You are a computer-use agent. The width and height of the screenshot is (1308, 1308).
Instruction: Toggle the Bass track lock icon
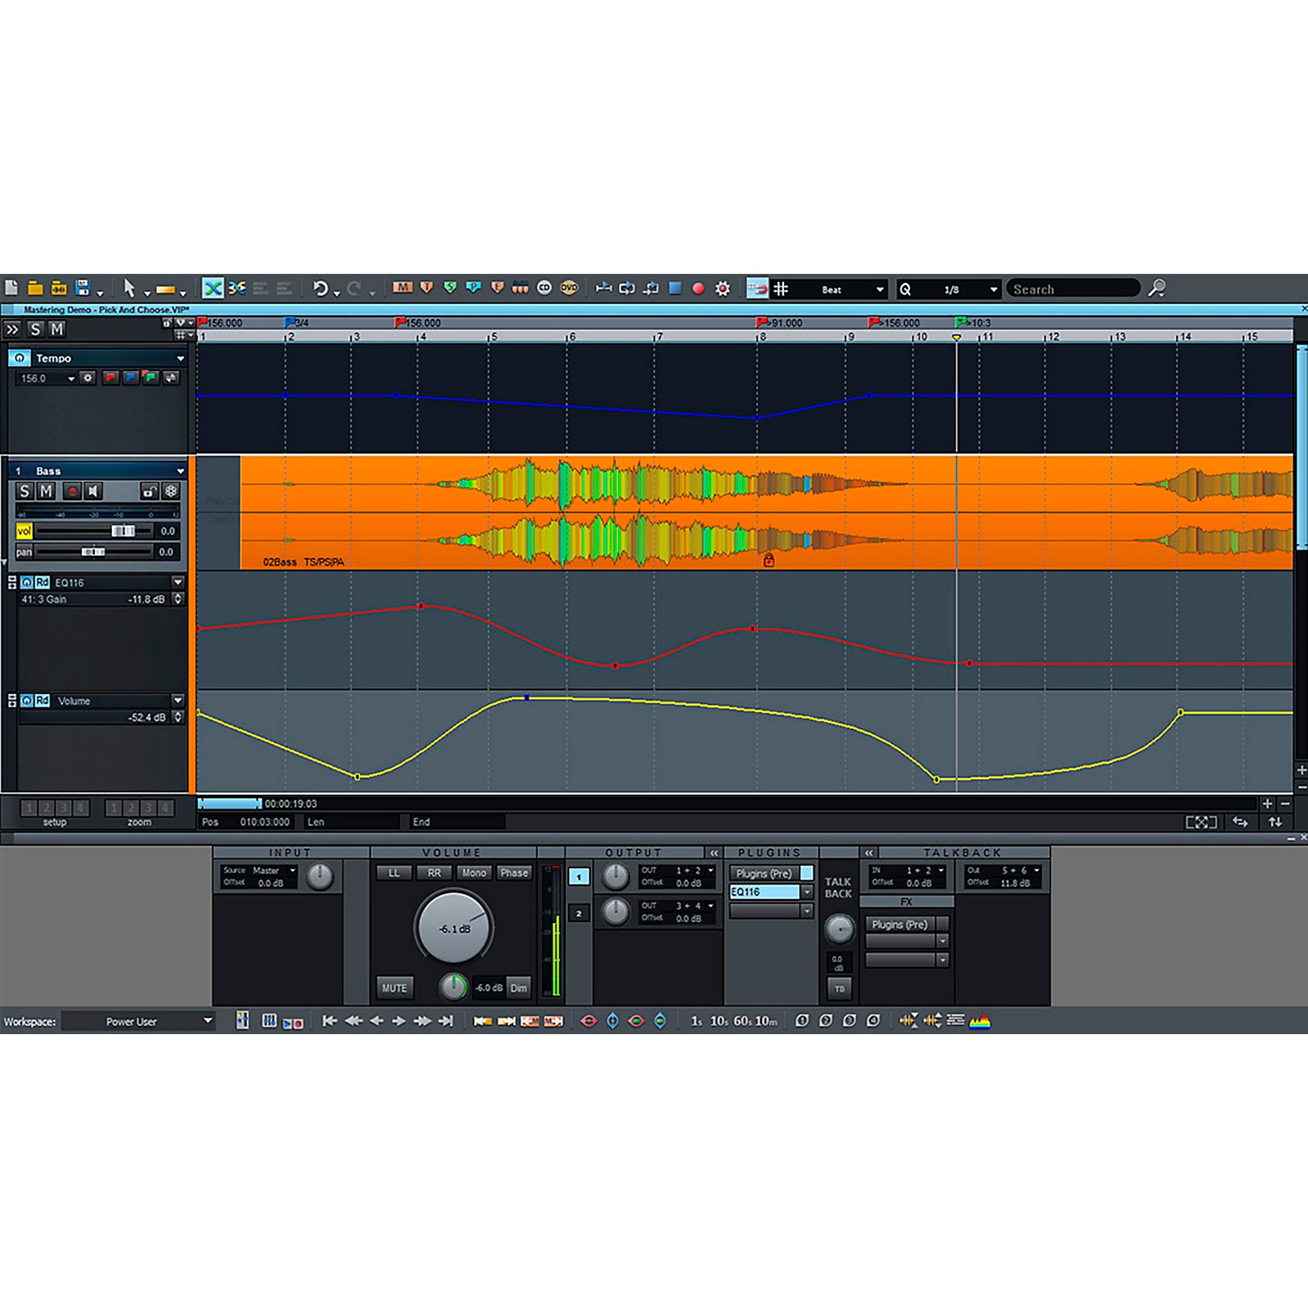(149, 491)
